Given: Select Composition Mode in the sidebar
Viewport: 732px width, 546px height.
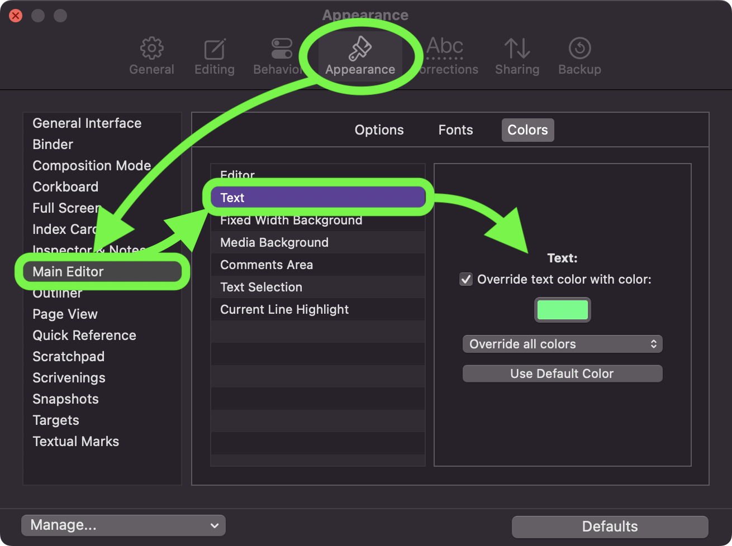Looking at the screenshot, I should coord(92,166).
